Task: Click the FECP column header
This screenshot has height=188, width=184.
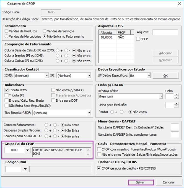Action: click(123, 33)
